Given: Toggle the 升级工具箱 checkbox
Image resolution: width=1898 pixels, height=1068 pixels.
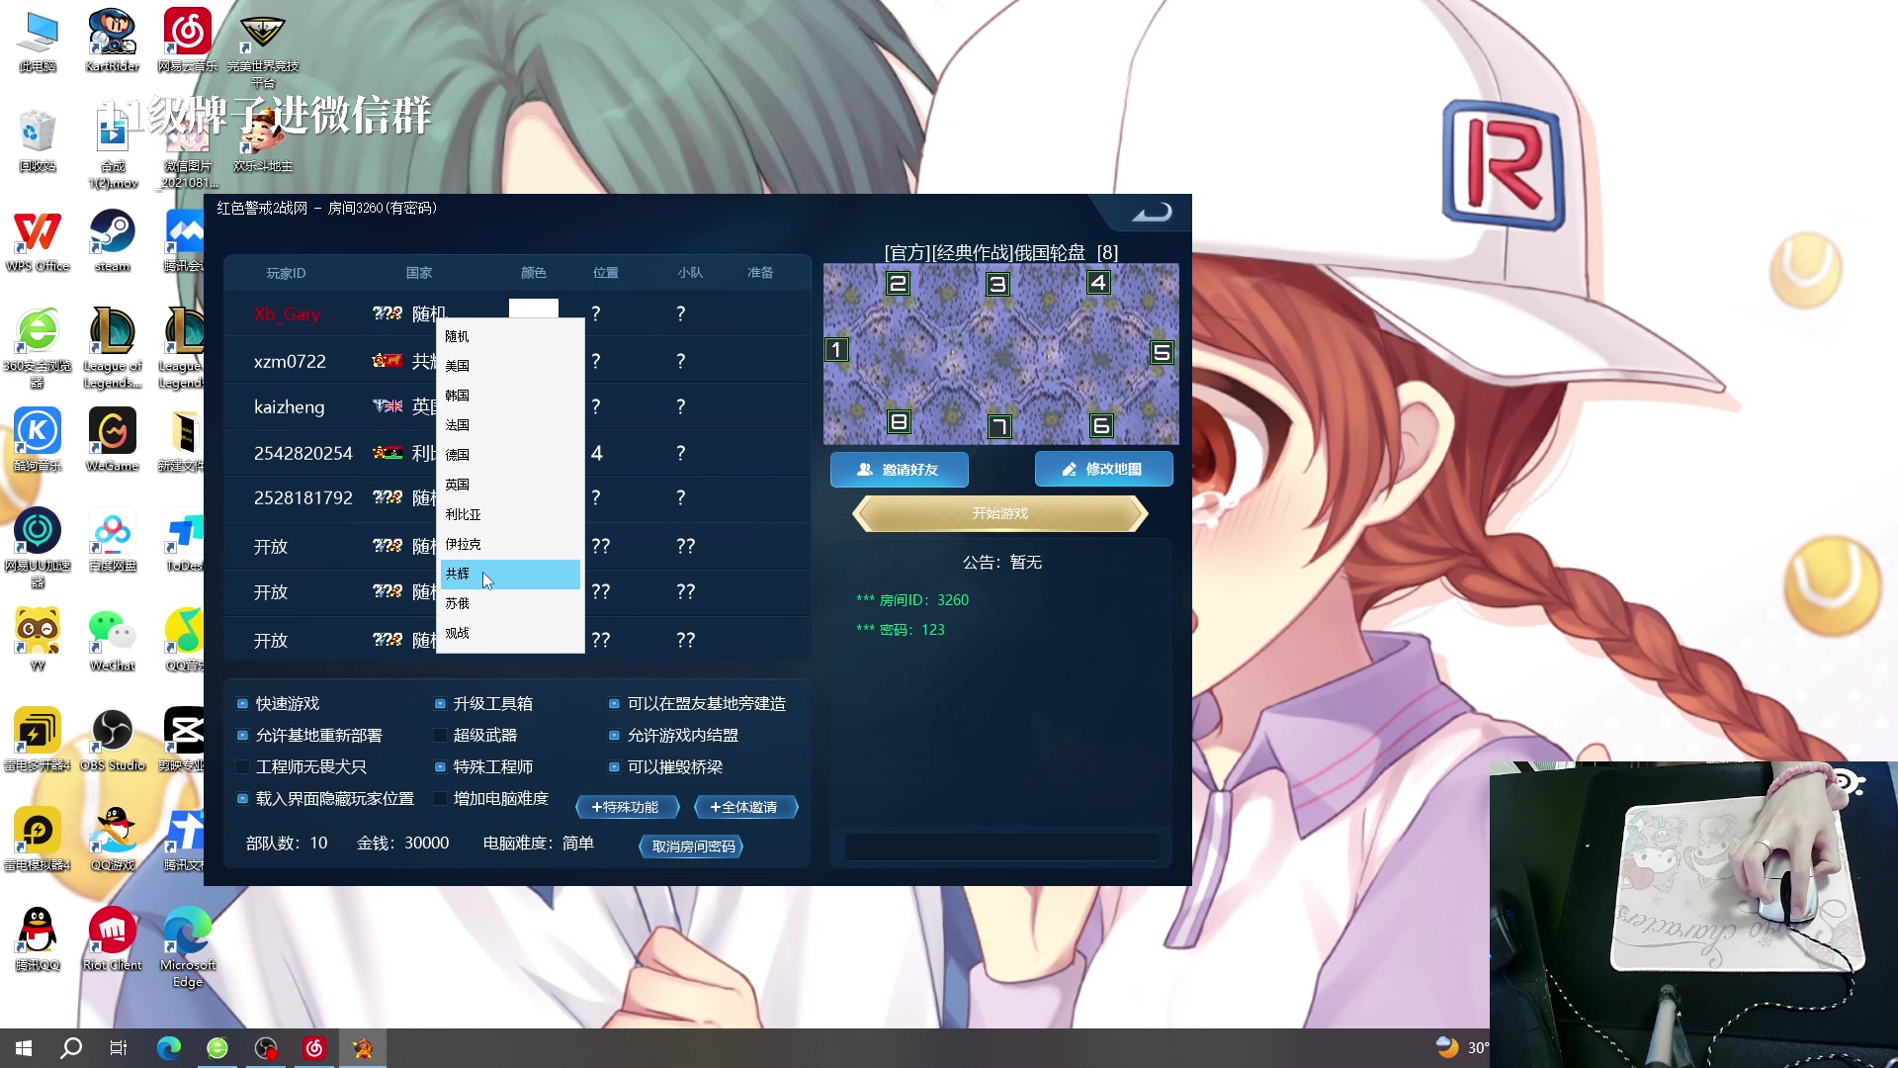Looking at the screenshot, I should 440,704.
